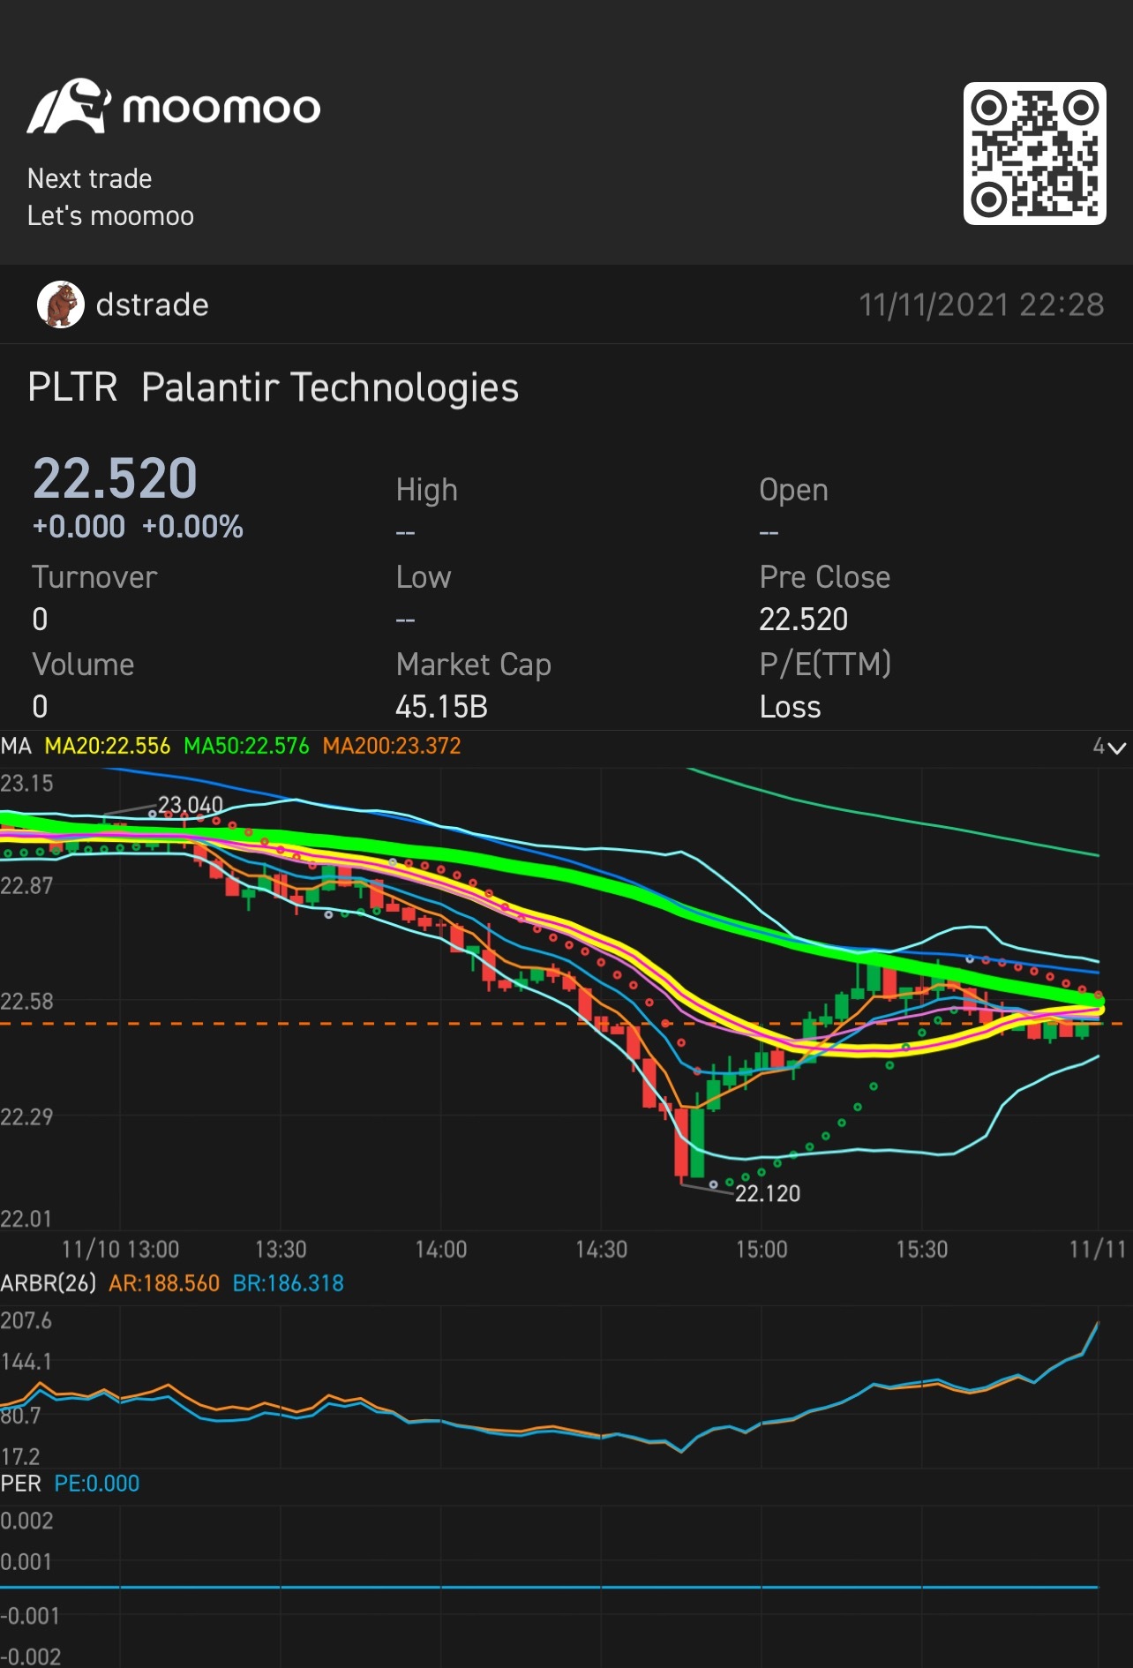
Task: Tap the 22.58 price axis label
Action: click(26, 1001)
